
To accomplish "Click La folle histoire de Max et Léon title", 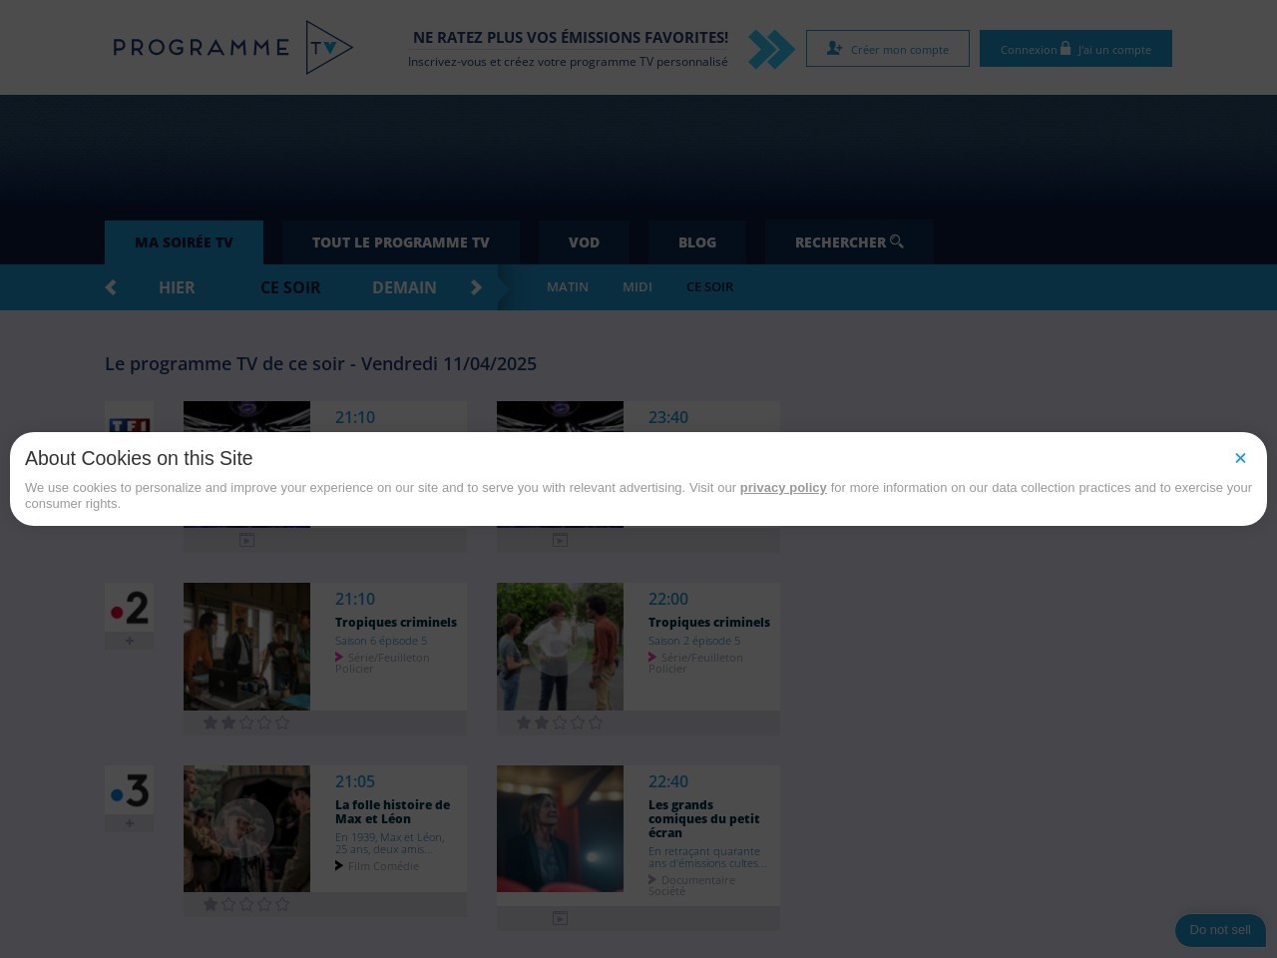I will click(392, 812).
